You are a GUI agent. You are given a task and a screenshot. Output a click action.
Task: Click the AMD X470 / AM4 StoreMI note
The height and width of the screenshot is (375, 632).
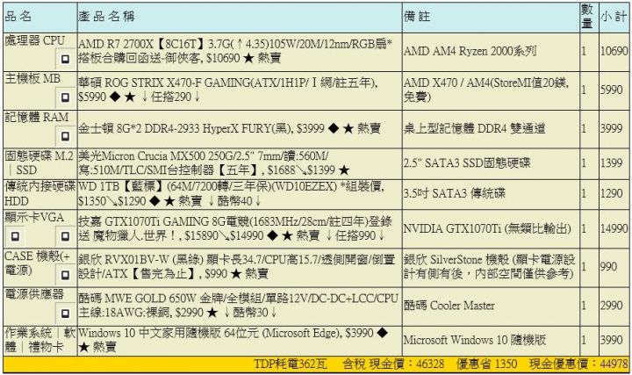tap(486, 90)
